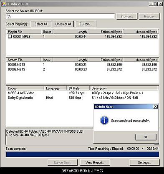Open the View Report window
This screenshot has width=164, height=174.
[95, 162]
